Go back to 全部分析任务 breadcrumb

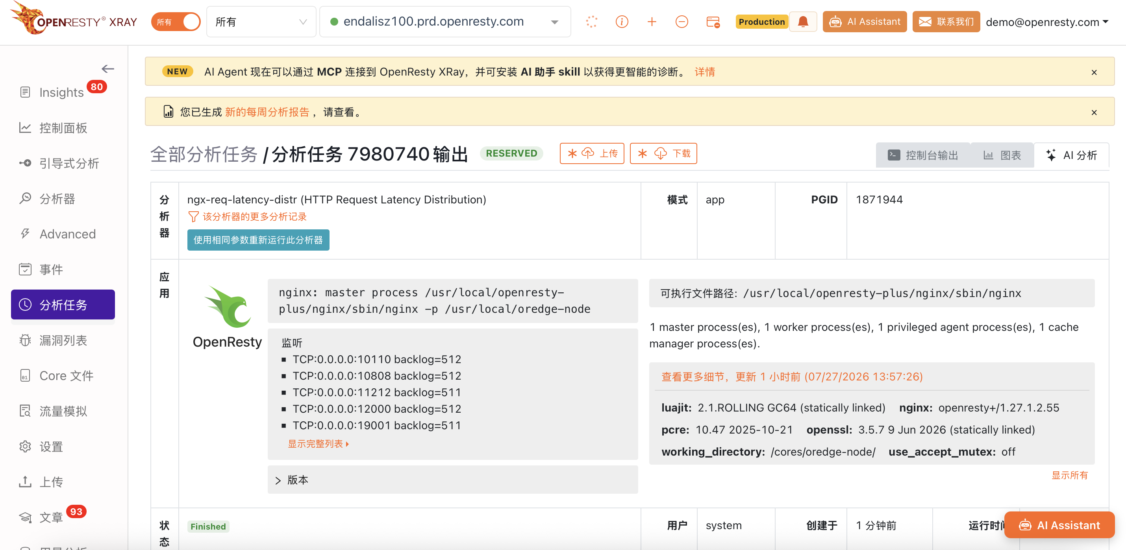coord(204,154)
